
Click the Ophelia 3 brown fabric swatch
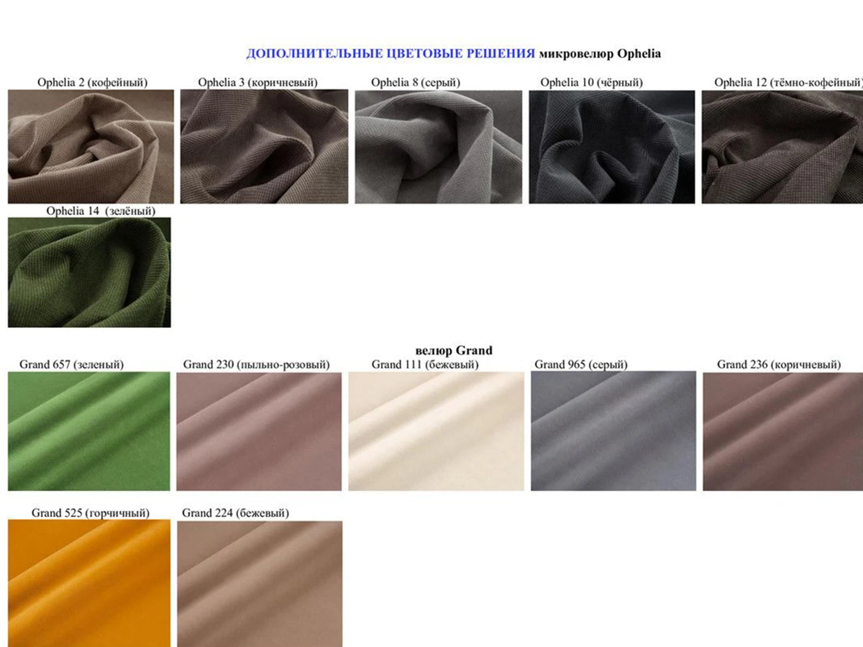tap(264, 147)
